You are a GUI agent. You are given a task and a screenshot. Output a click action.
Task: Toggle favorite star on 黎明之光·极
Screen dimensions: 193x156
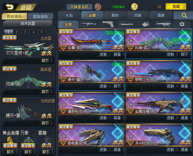click(x=131, y=73)
